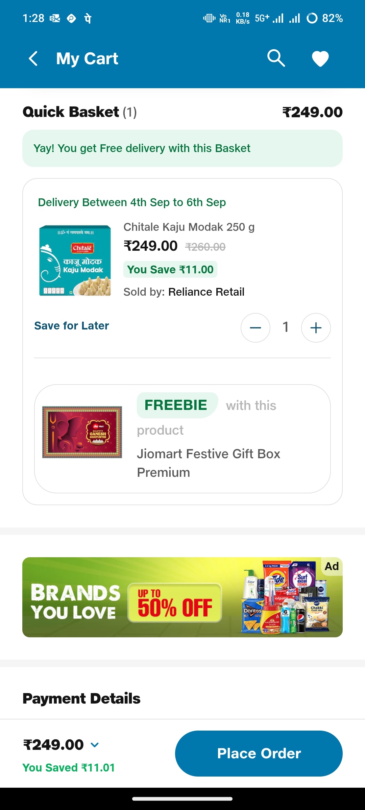
Task: Tap Chitale Kaju Modak 250 g title
Action: (189, 227)
